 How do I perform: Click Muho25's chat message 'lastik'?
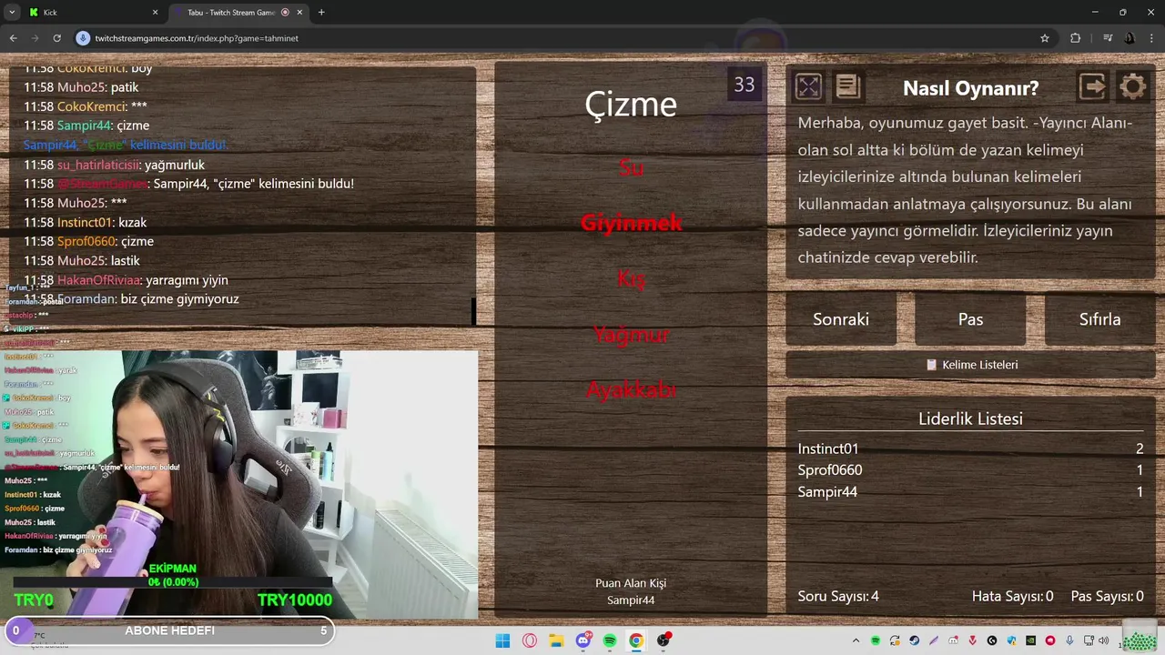point(125,261)
